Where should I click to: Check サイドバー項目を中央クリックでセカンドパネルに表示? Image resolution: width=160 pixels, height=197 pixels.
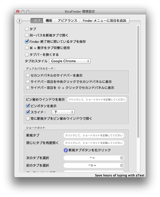[28, 82]
